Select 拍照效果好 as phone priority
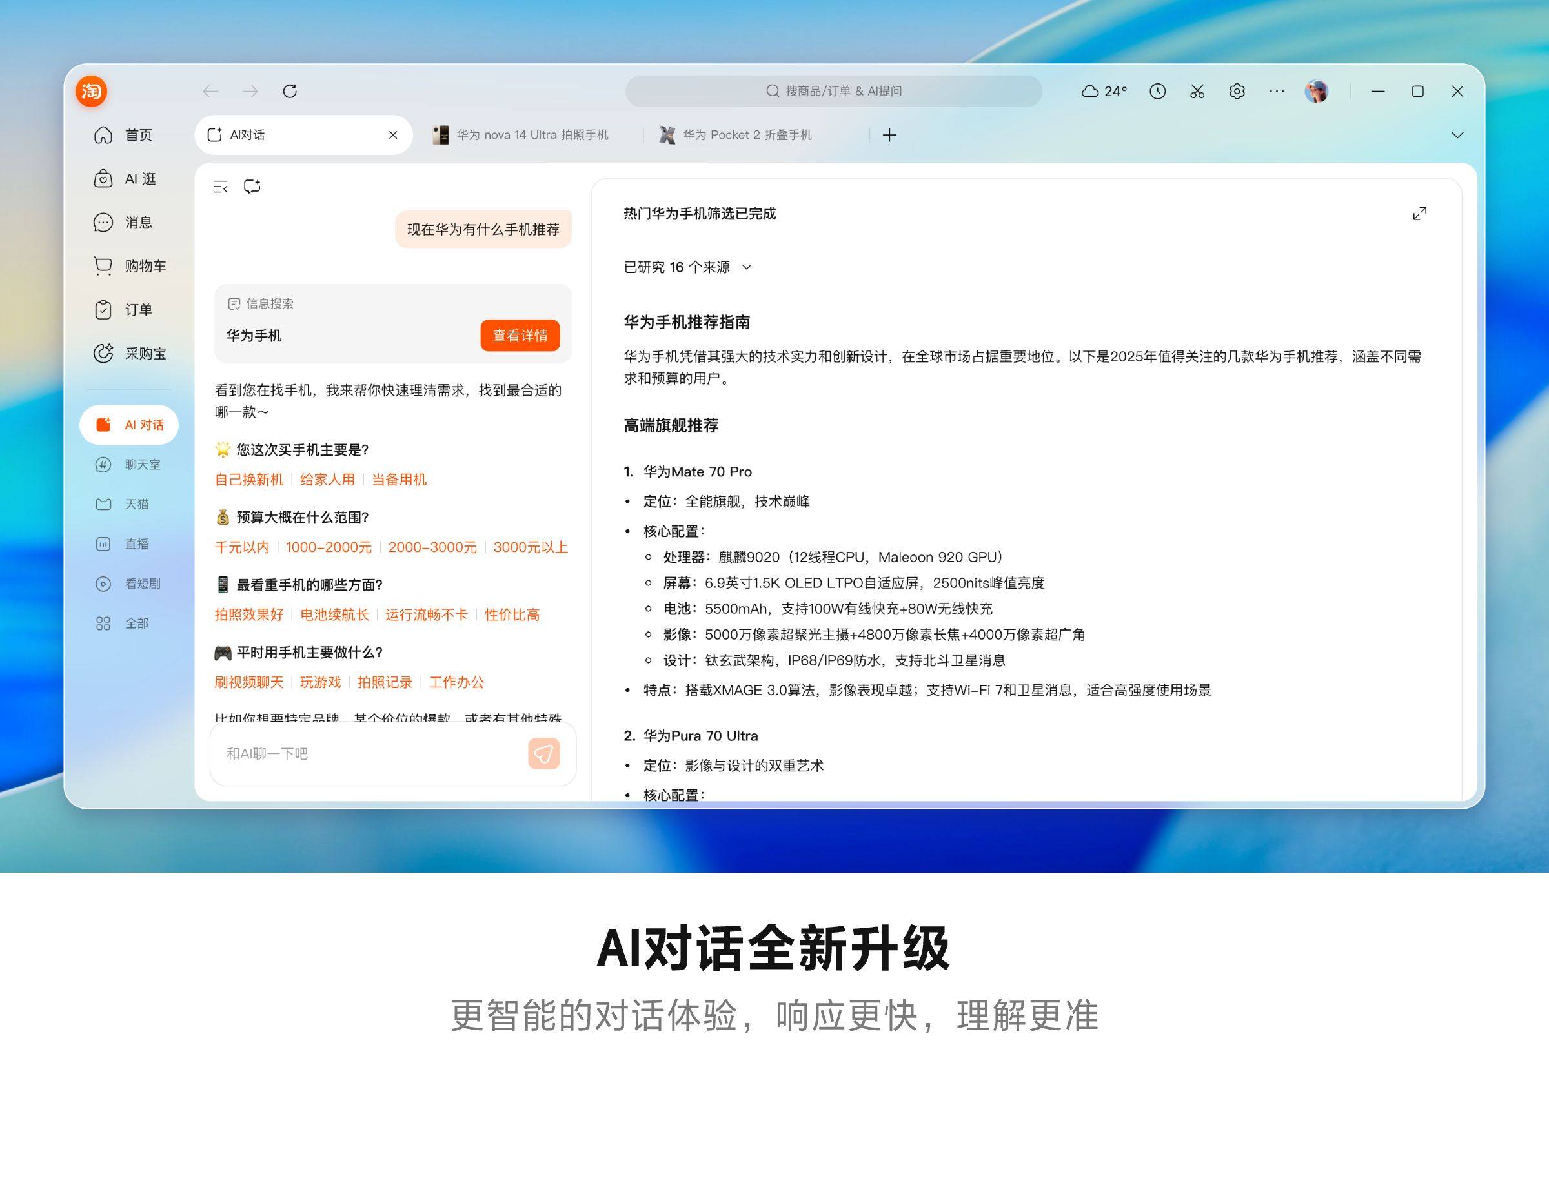1549x1198 pixels. click(249, 615)
